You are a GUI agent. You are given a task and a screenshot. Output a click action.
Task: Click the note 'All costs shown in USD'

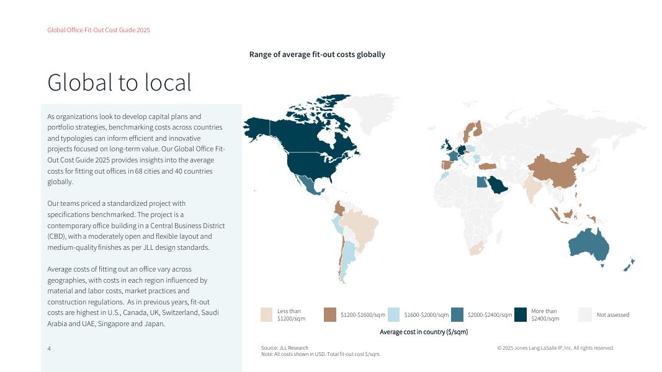tap(301, 354)
